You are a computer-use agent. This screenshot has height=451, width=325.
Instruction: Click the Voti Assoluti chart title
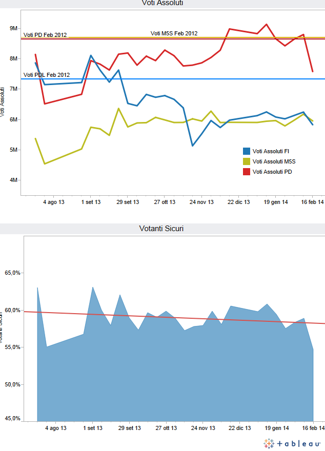[162, 3]
